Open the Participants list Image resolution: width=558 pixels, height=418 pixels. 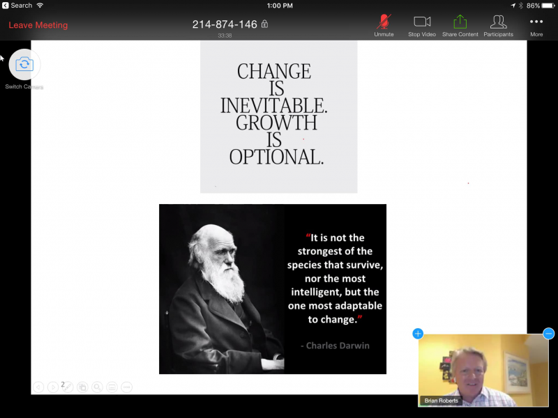point(498,26)
